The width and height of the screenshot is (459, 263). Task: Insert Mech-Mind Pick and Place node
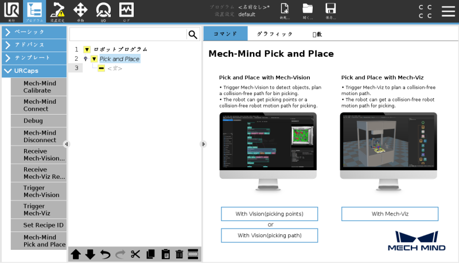(x=38, y=241)
